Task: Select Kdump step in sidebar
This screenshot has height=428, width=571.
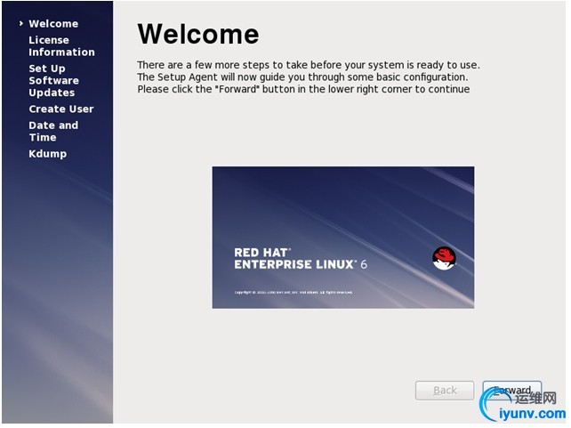Action: [47, 154]
